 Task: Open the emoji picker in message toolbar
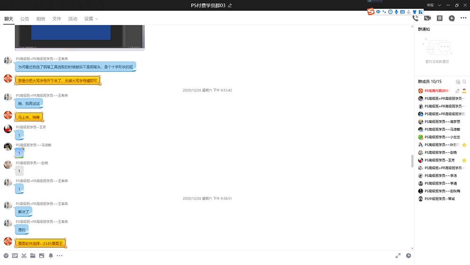[x=6, y=256]
